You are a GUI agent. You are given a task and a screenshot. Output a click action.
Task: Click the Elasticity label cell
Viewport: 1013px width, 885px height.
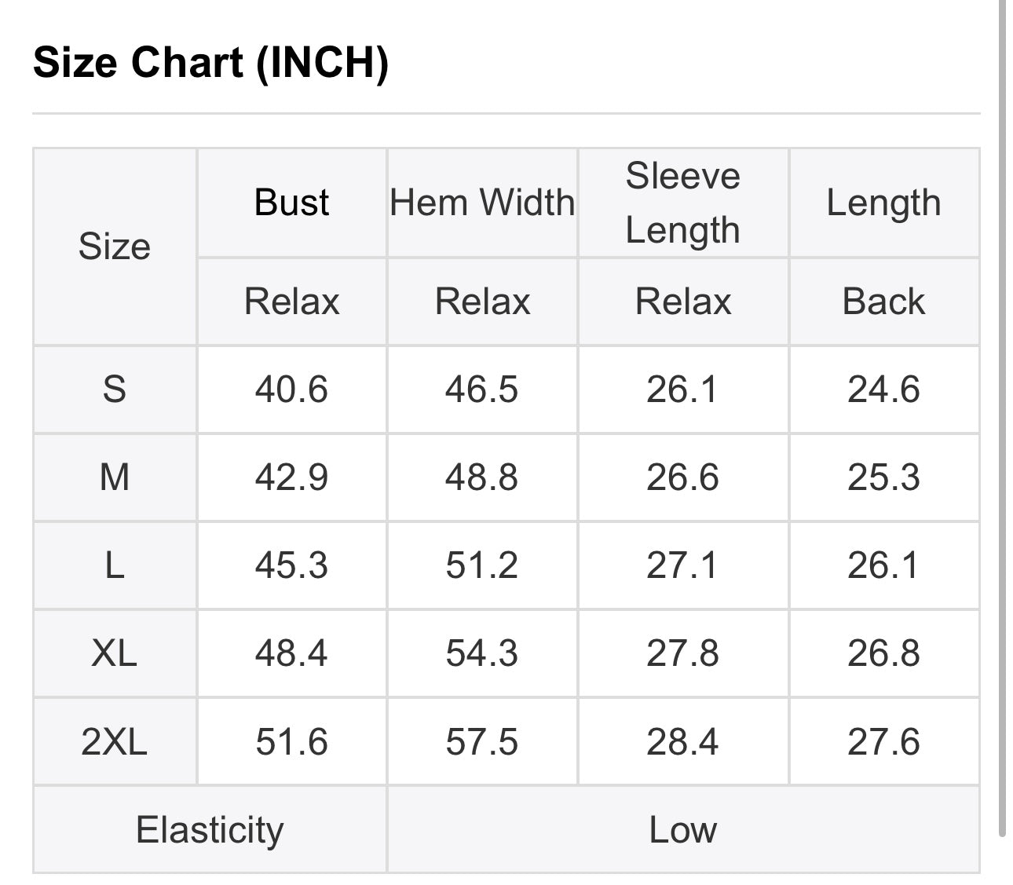pyautogui.click(x=210, y=830)
